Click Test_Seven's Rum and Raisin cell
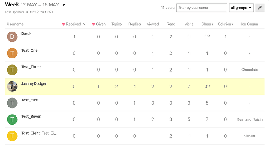The height and width of the screenshot is (145, 277). (x=249, y=119)
